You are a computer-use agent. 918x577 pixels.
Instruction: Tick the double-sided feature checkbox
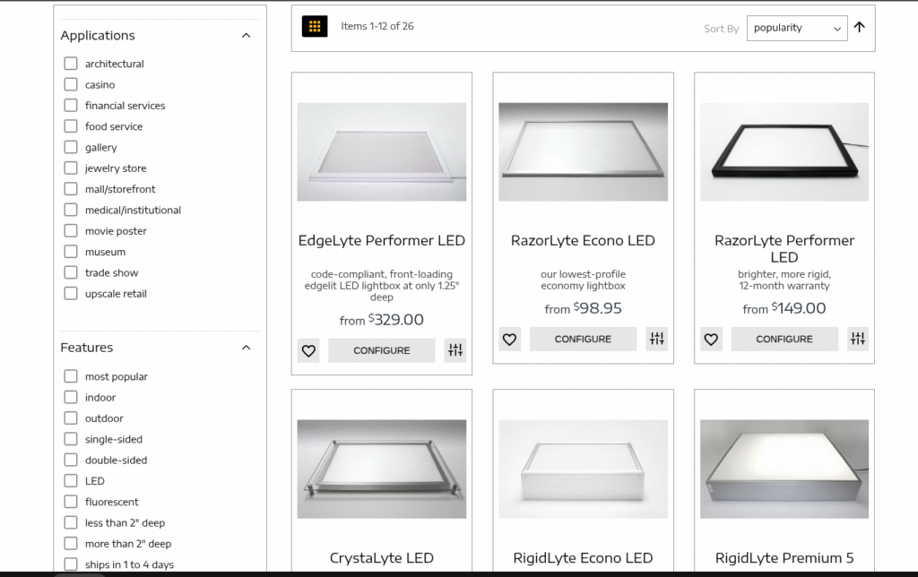pyautogui.click(x=71, y=460)
